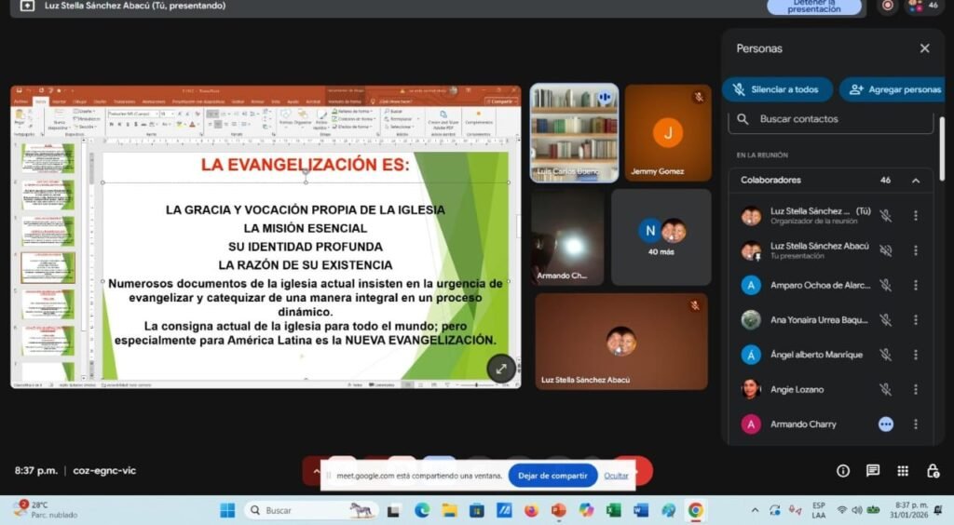Open meeting details info icon
The width and height of the screenshot is (954, 525).
pyautogui.click(x=843, y=471)
